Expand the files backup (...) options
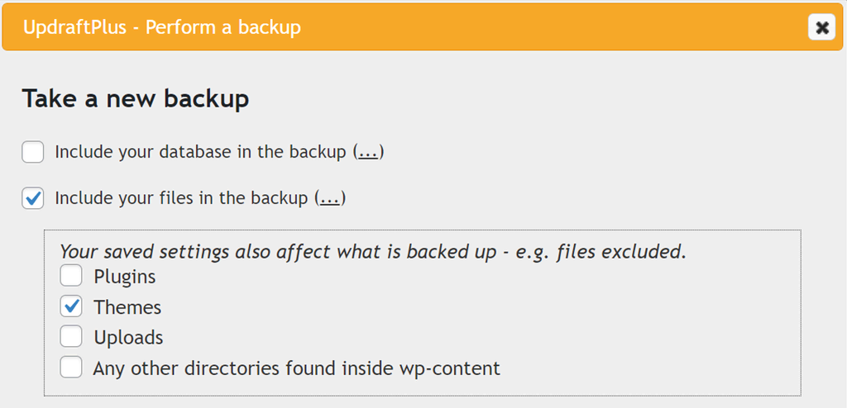 329,199
